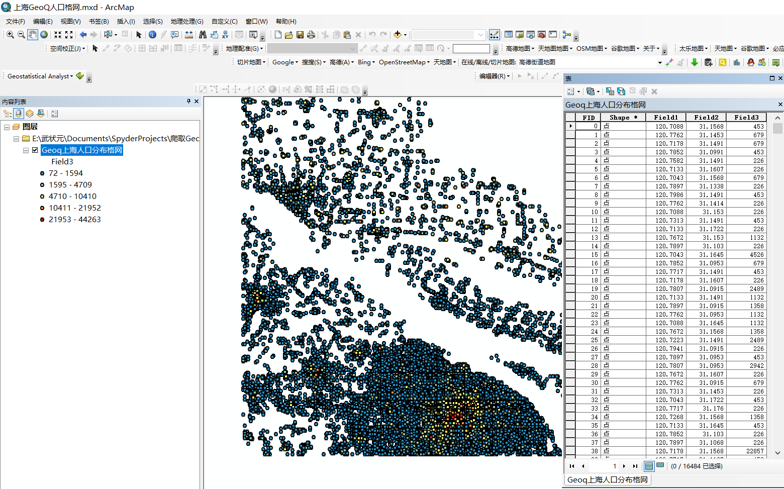Collapse the 图层 data frame node

(7, 127)
